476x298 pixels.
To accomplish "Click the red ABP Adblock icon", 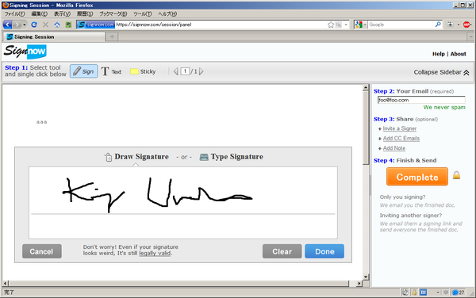I will pyautogui.click(x=466, y=25).
